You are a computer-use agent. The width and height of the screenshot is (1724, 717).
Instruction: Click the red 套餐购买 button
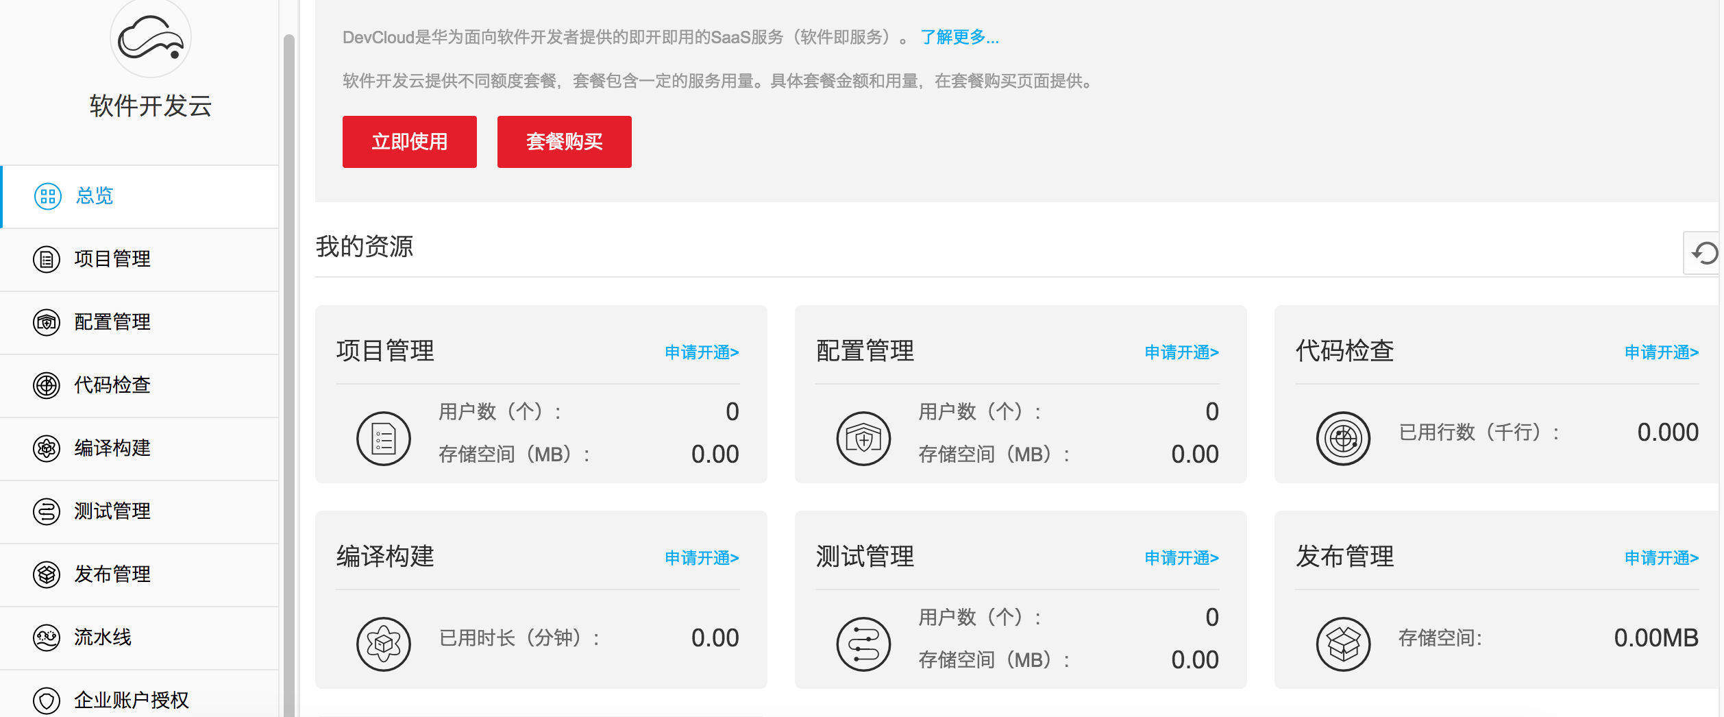coord(565,142)
